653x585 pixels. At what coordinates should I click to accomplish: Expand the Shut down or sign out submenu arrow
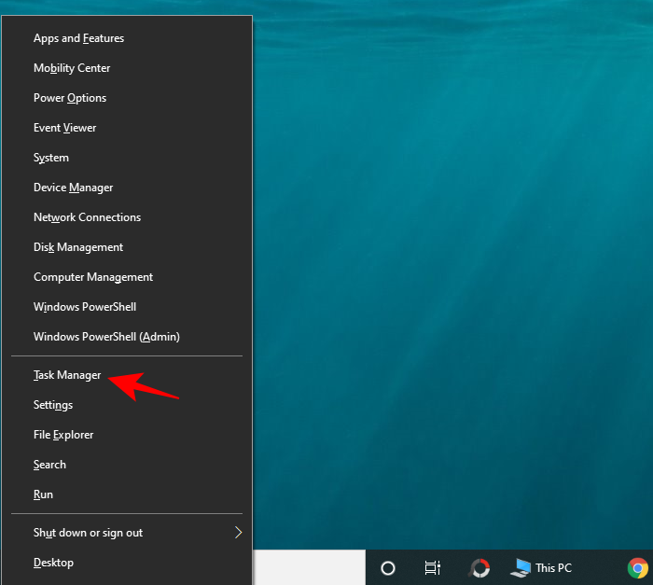tap(238, 533)
